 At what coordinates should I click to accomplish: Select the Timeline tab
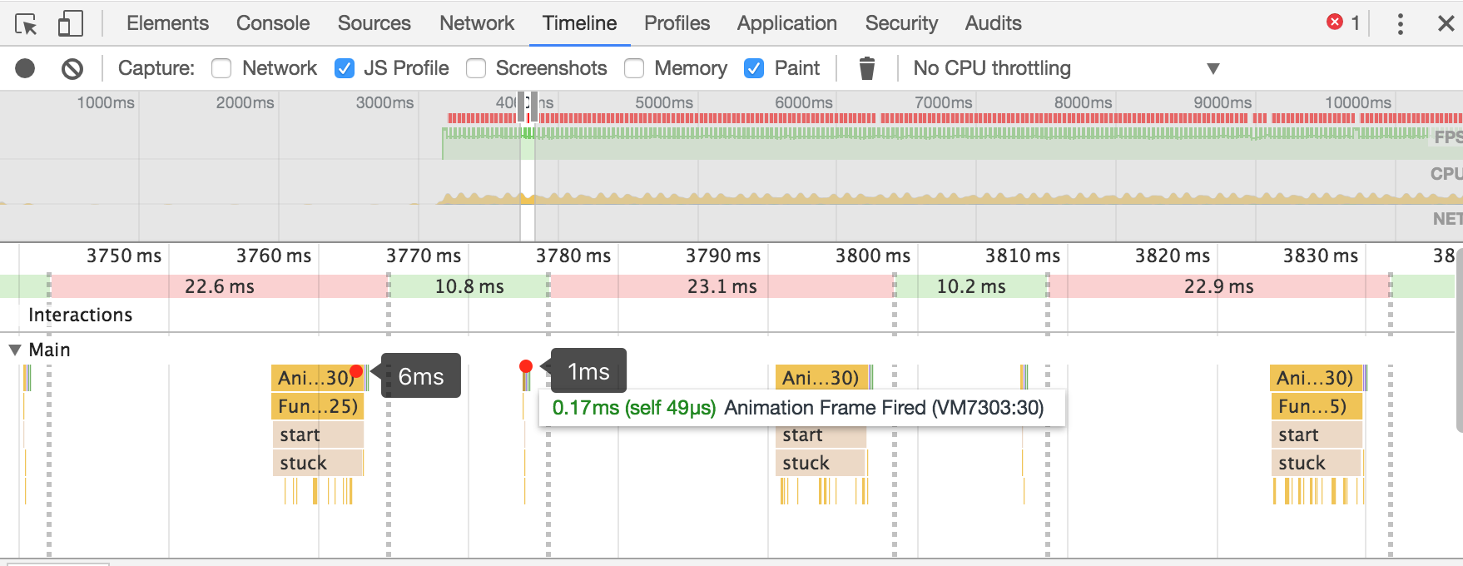coord(580,23)
